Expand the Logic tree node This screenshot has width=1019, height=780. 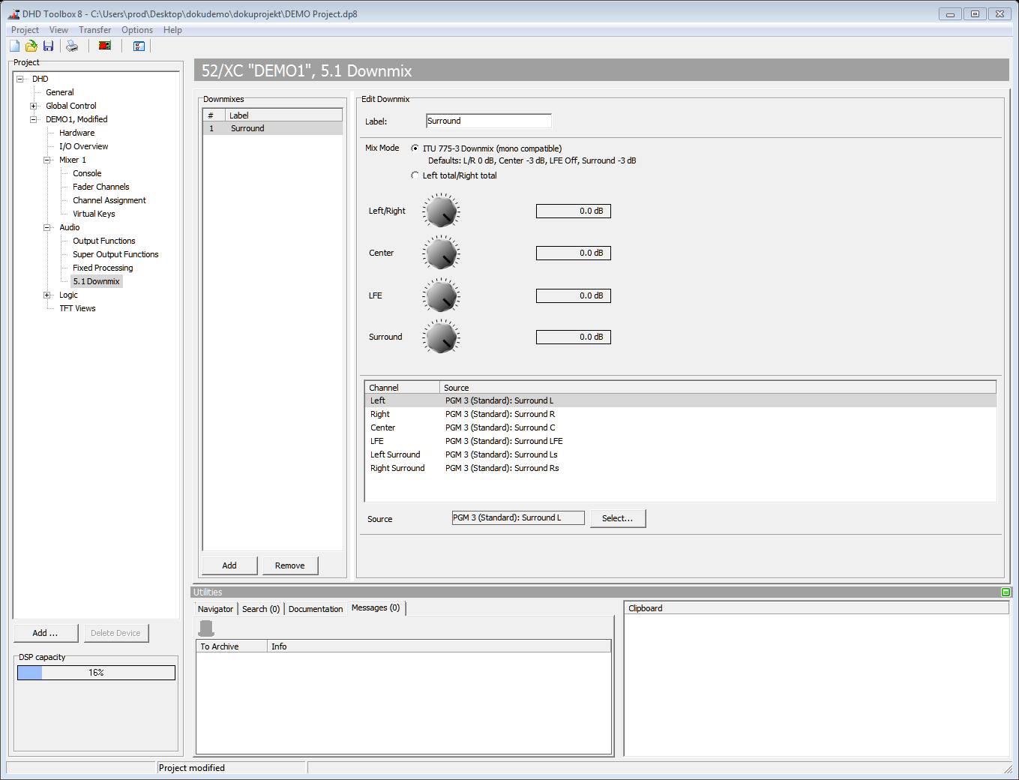click(x=46, y=295)
